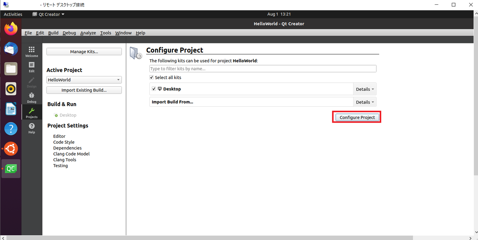Open Welcome mode in sidebar
The image size is (478, 240).
point(31,51)
